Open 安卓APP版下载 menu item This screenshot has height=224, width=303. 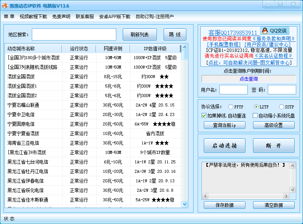(115, 16)
